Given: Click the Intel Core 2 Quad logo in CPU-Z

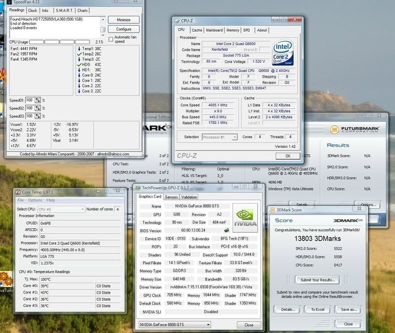Looking at the screenshot, I should pos(283,53).
